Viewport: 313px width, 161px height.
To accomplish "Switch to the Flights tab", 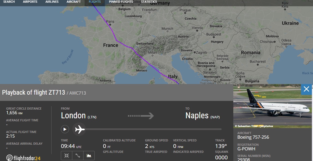I will click(95, 2).
